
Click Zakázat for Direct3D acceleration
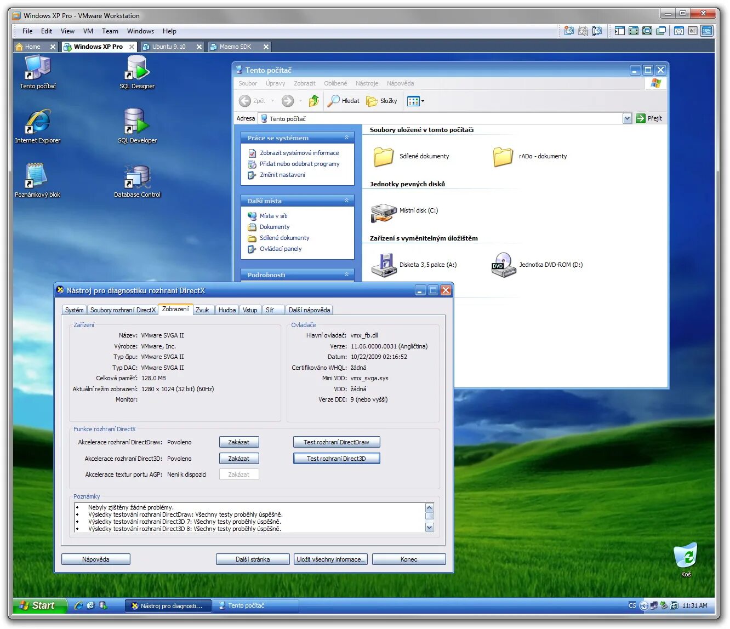(239, 459)
